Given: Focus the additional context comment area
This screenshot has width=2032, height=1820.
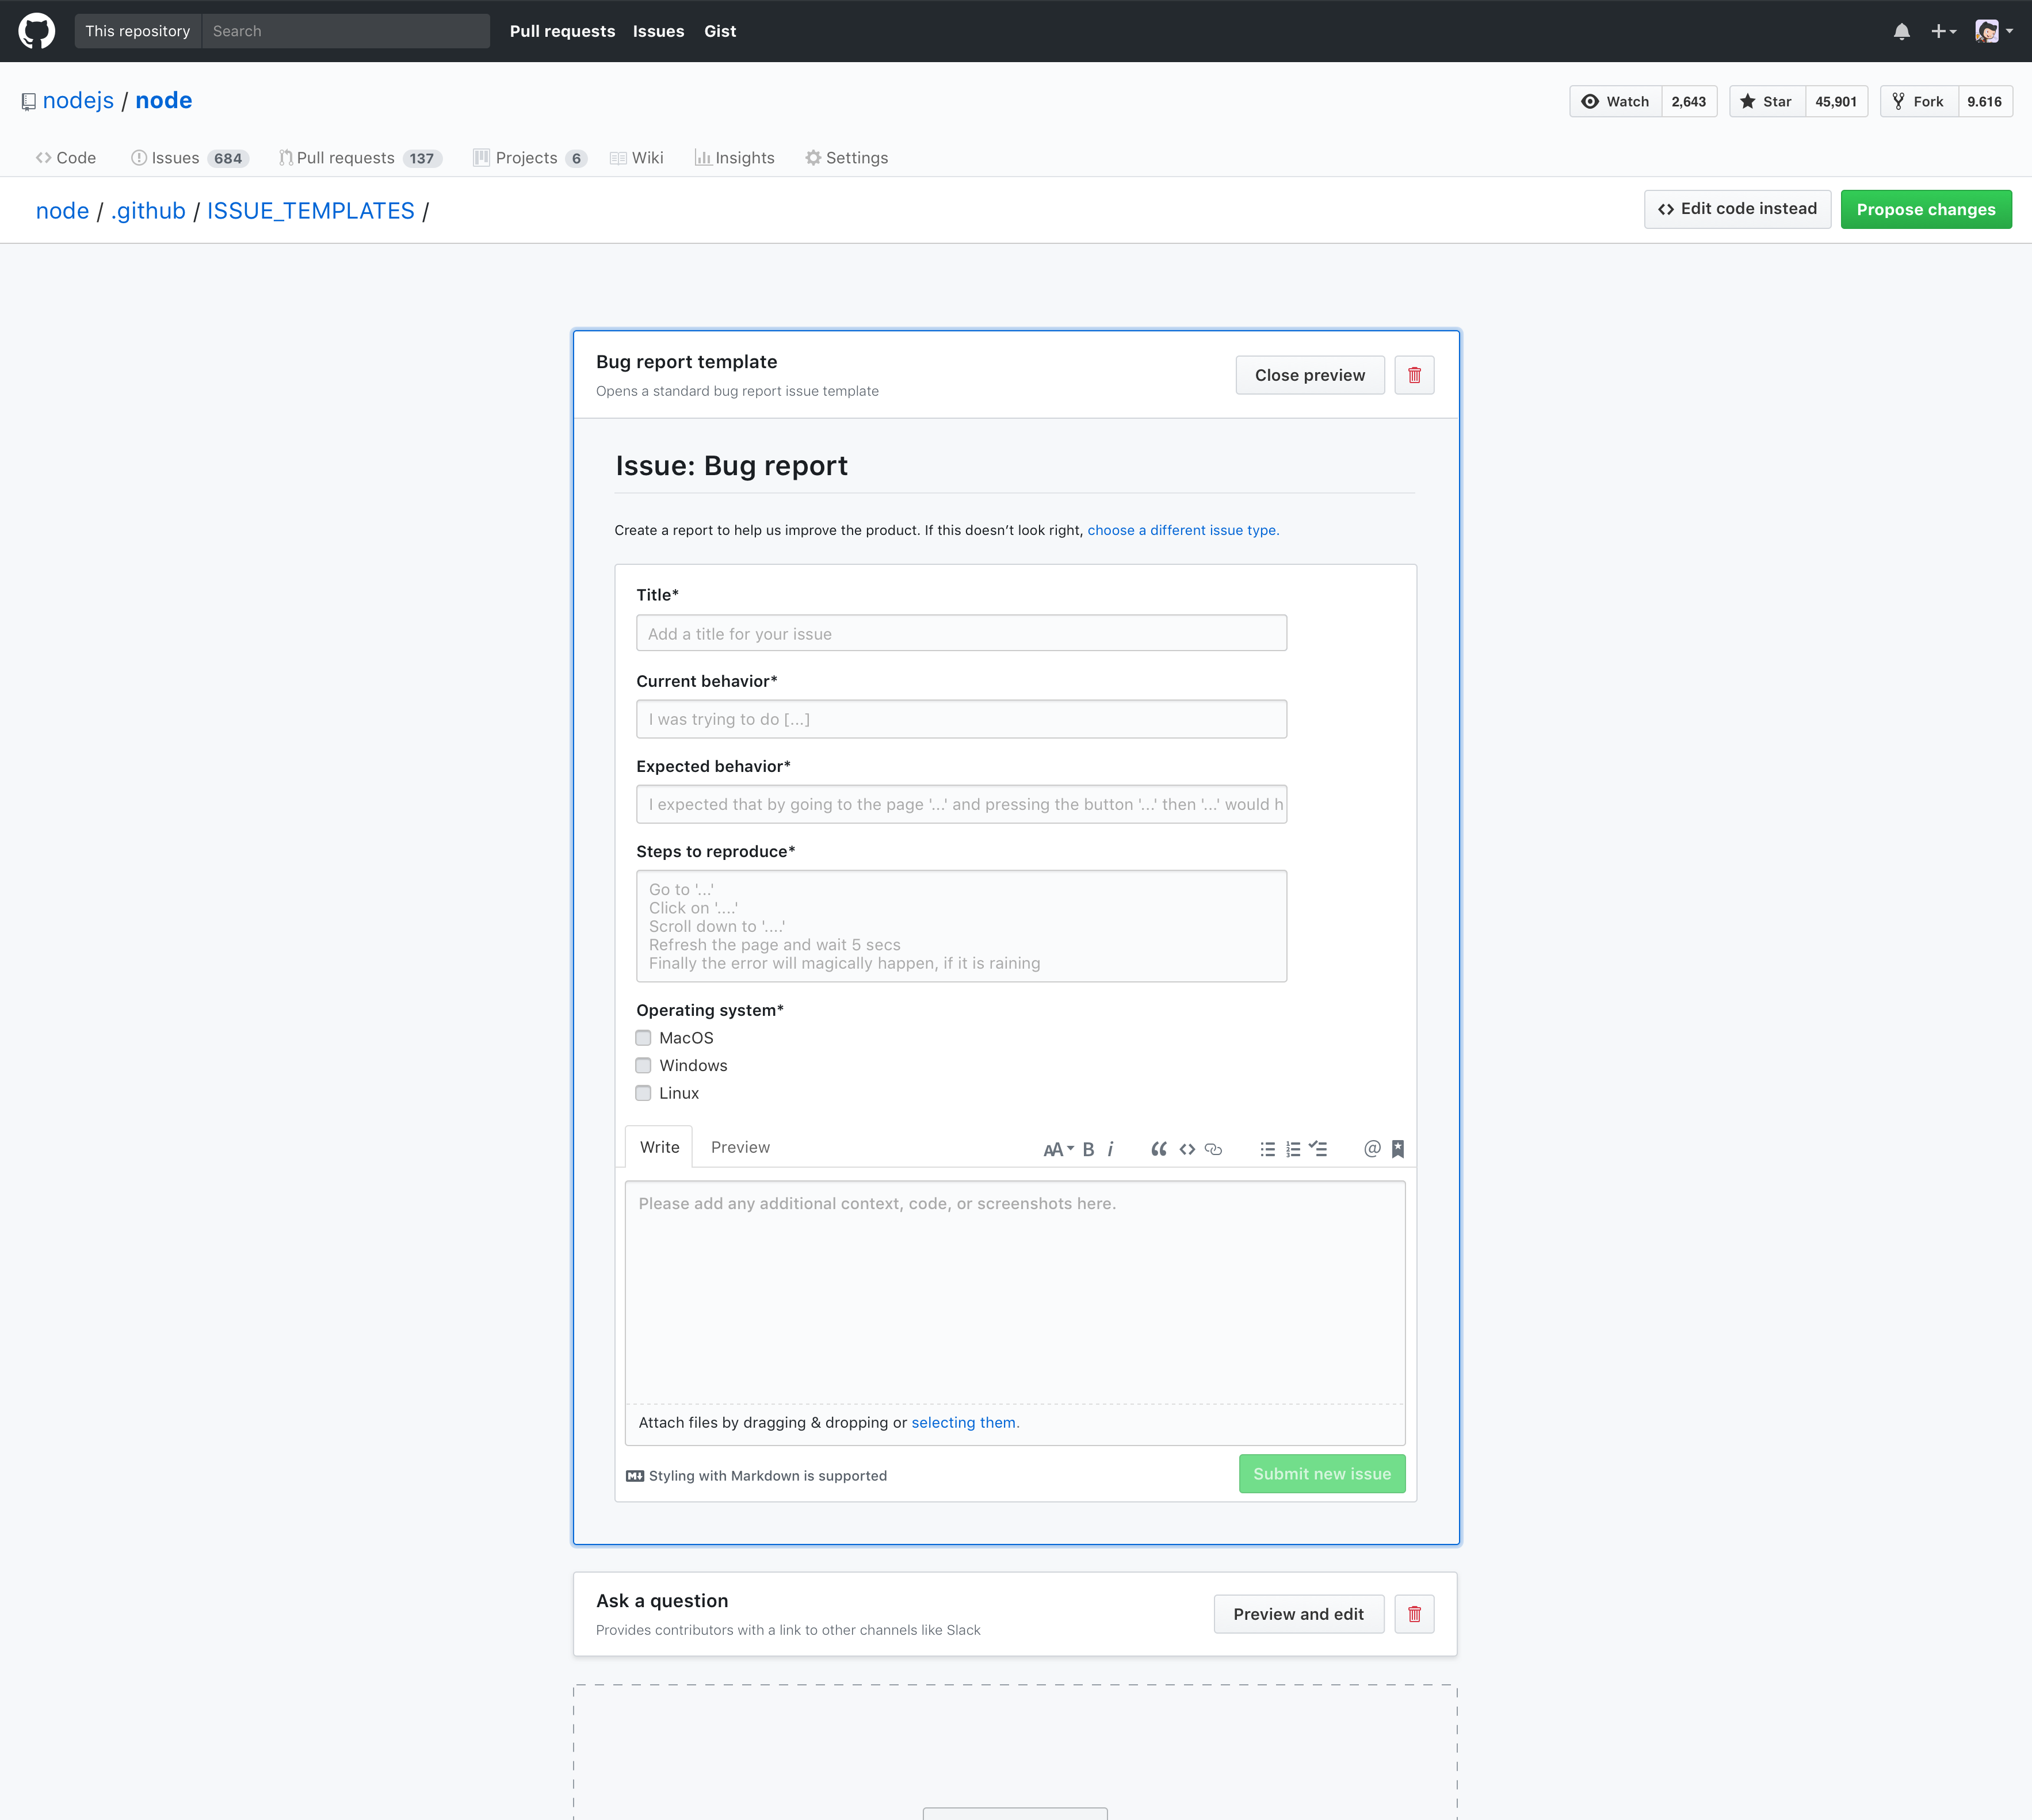Looking at the screenshot, I should [x=1015, y=1292].
